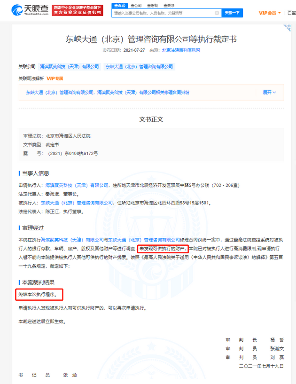This screenshot has width=296, height=384.
Task: Click the 当事人信息 section heading
Action: click(x=36, y=173)
